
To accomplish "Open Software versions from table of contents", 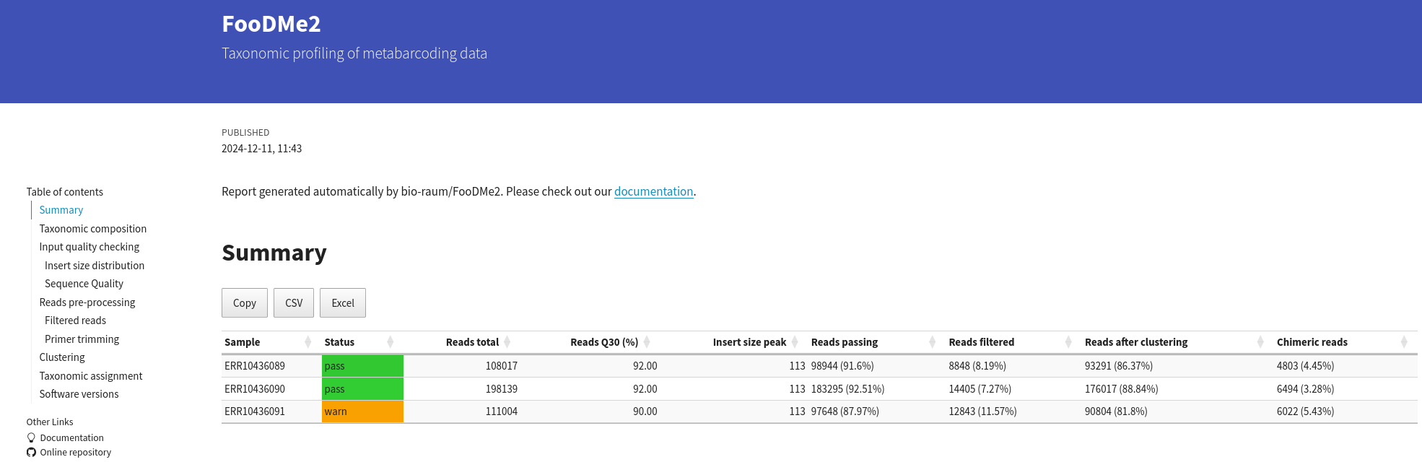I will pos(79,394).
